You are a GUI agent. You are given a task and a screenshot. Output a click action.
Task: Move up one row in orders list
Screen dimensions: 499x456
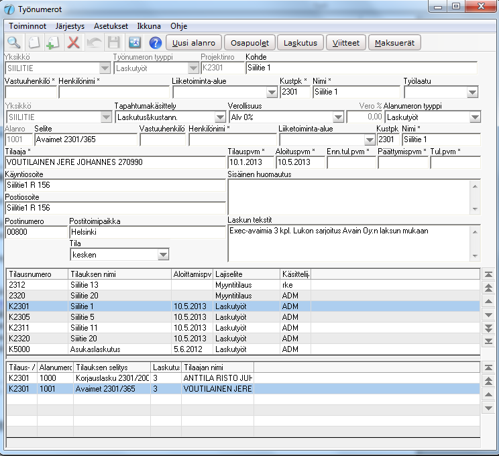click(488, 301)
